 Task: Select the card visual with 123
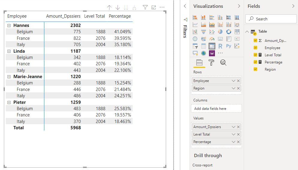(x=220, y=39)
